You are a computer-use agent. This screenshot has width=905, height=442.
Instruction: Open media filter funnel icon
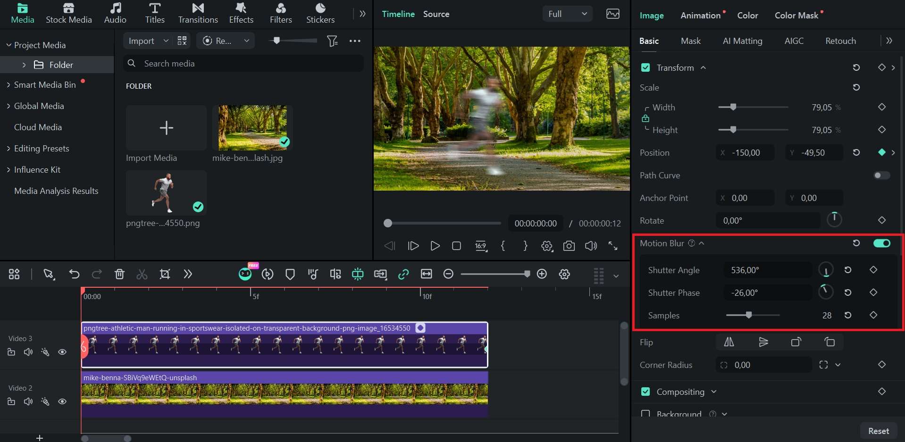332,41
